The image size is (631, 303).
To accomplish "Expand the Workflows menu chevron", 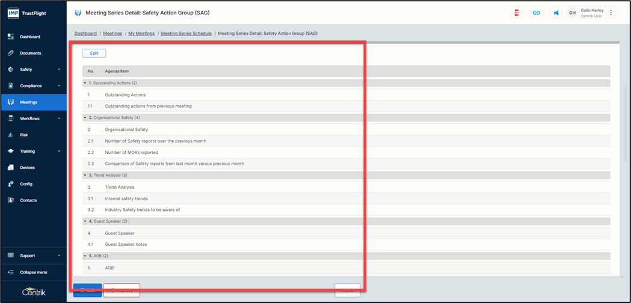I will pyautogui.click(x=59, y=118).
